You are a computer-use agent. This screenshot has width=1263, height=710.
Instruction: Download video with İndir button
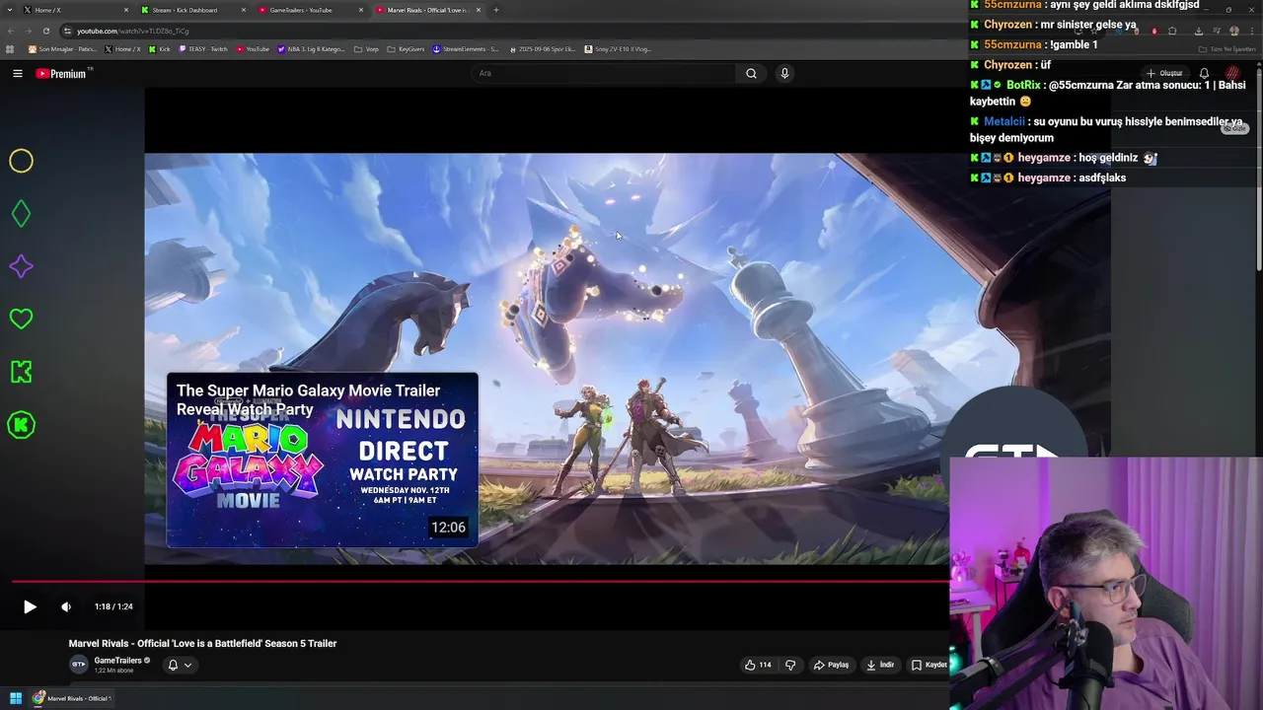point(880,665)
